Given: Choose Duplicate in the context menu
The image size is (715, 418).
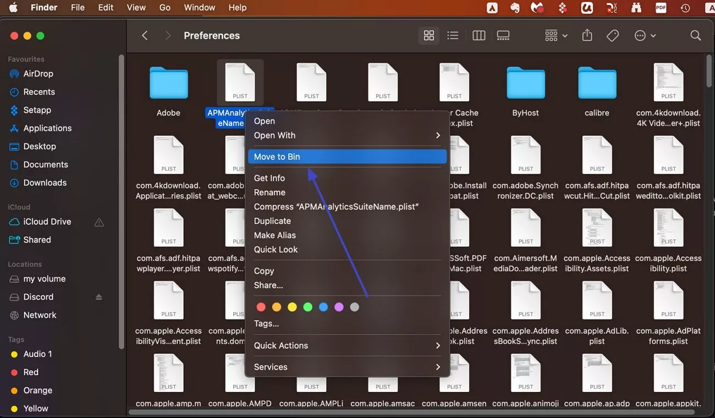Looking at the screenshot, I should 272,221.
